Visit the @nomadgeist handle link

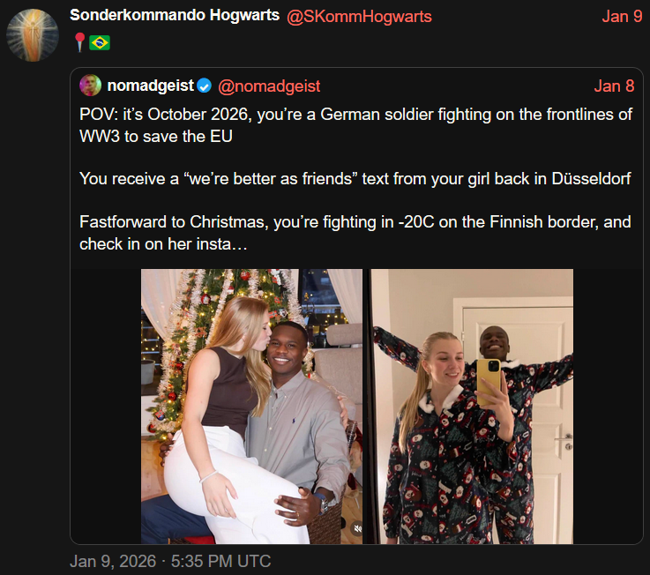click(x=269, y=86)
